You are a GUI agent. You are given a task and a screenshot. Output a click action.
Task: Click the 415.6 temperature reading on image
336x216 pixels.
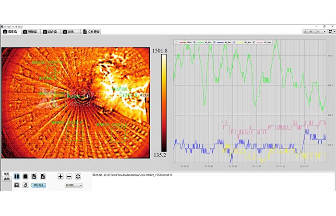point(144,95)
